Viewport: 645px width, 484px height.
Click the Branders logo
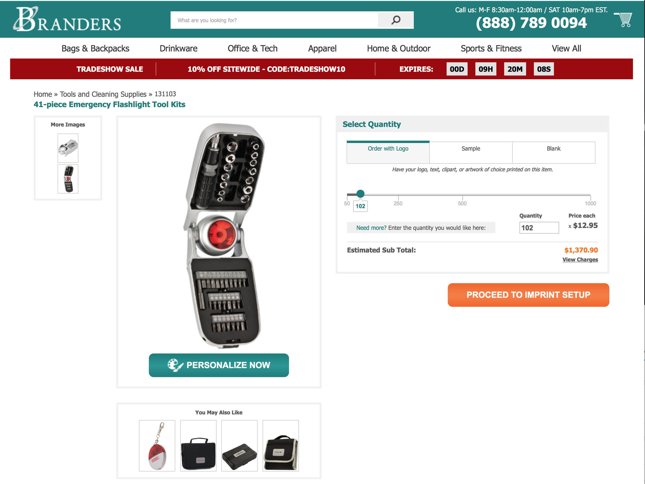[x=67, y=19]
